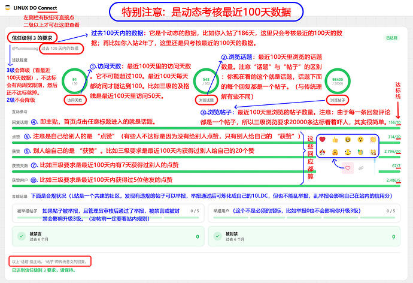Image resolution: width=413 pixels, height=283 pixels.
Task: Pick the red heart reaction emoji
Action: (322, 139)
